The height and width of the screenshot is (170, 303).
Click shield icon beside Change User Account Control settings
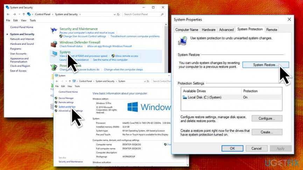[61, 36]
